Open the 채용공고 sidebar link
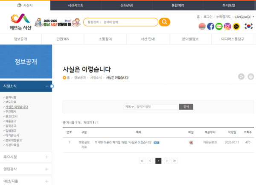The height and width of the screenshot is (185, 256). (11, 121)
